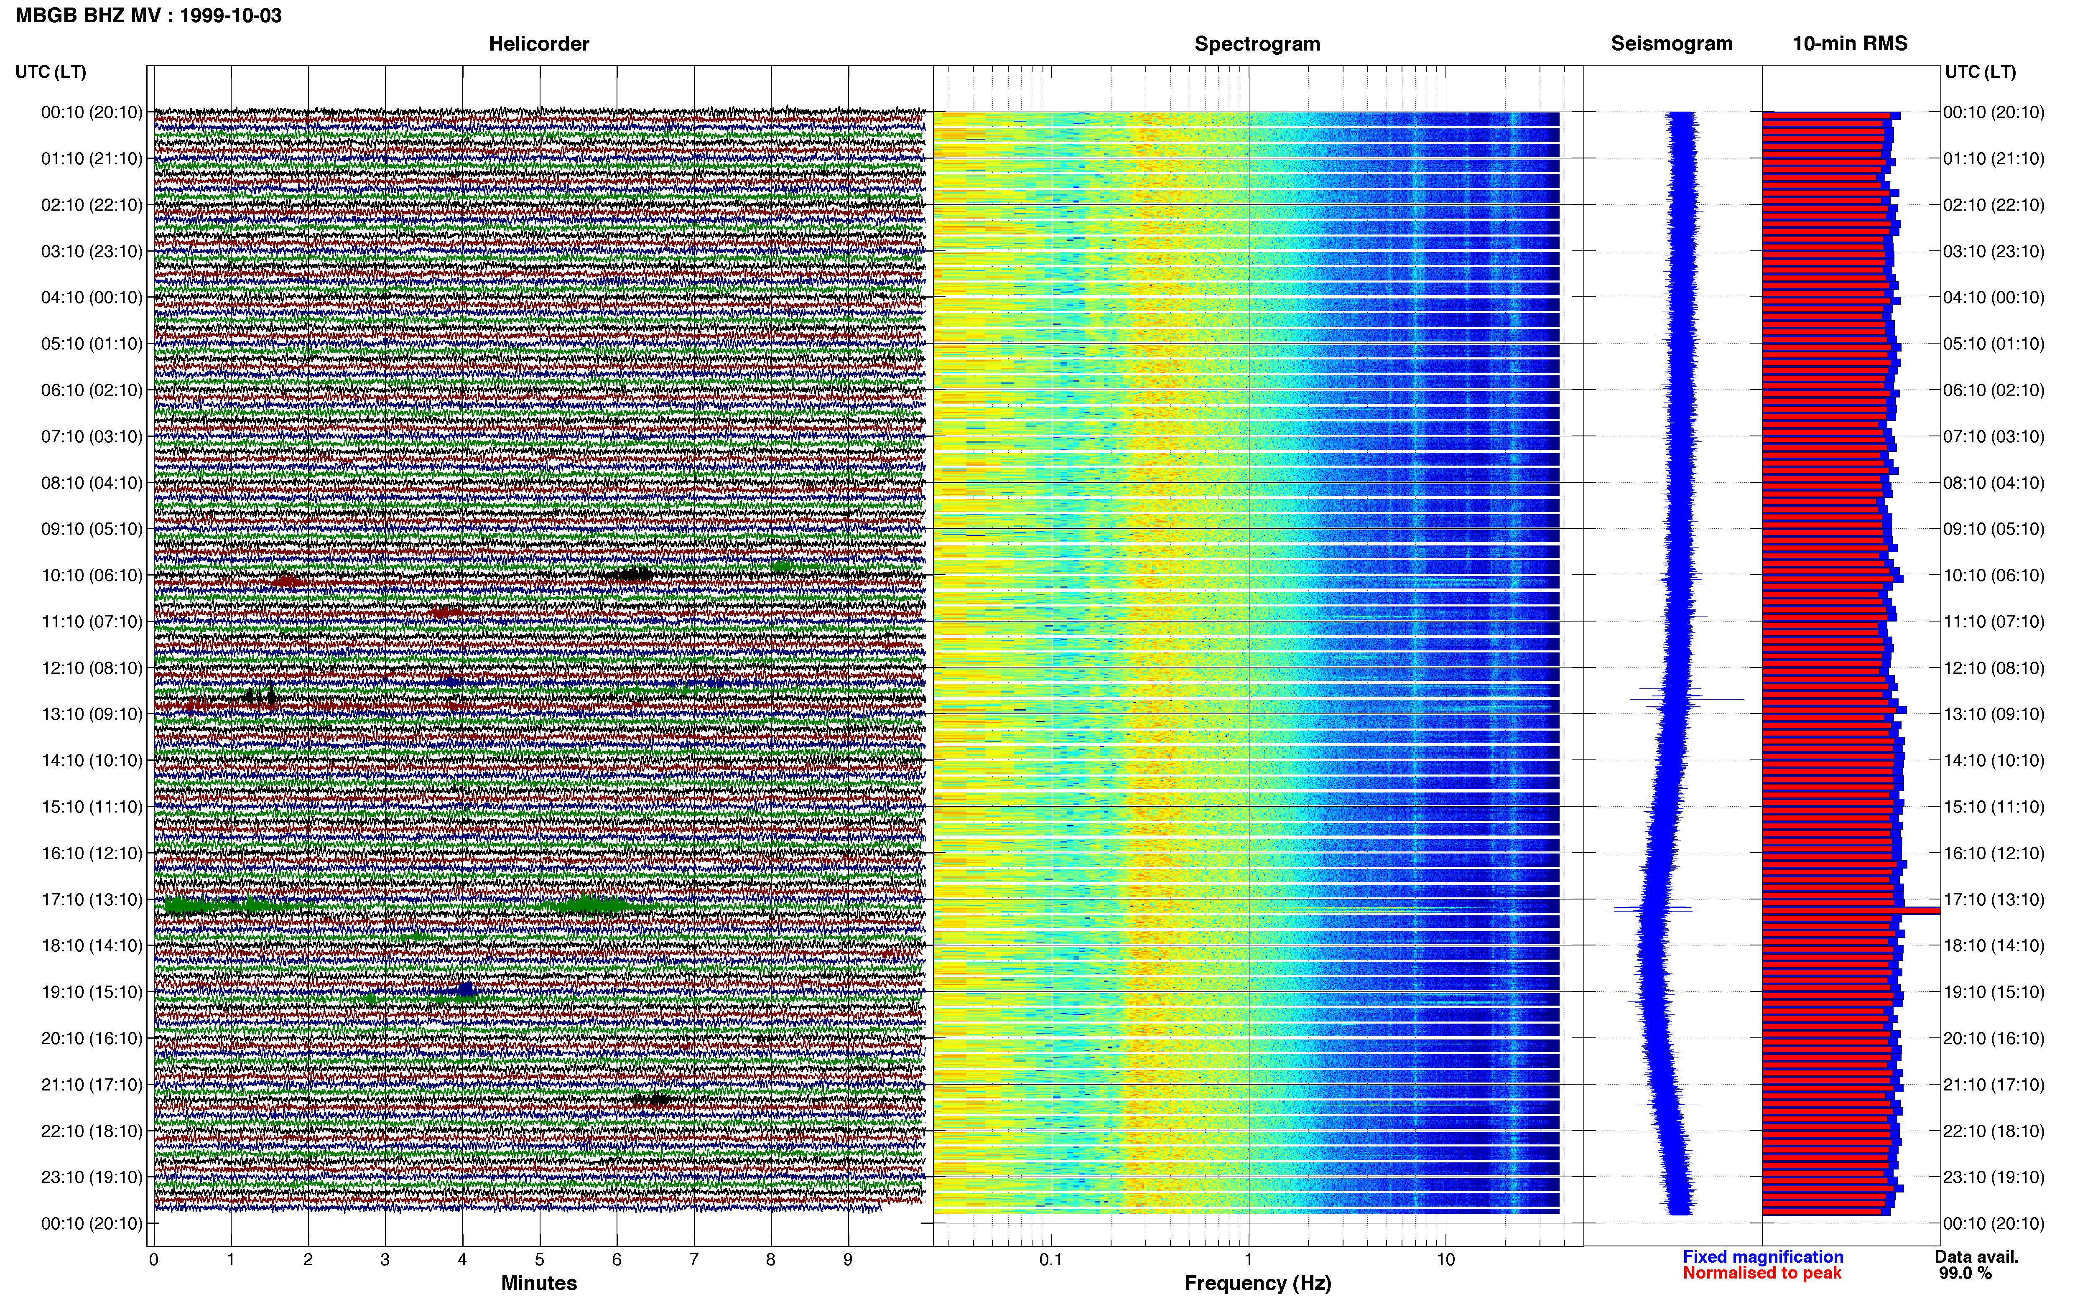Click the left 'UTC (LT)' axis label

pyautogui.click(x=50, y=72)
